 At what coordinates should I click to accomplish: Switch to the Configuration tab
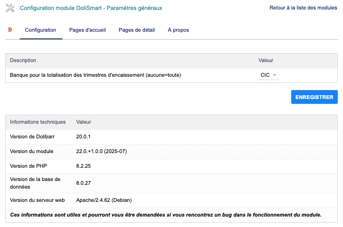(x=40, y=30)
